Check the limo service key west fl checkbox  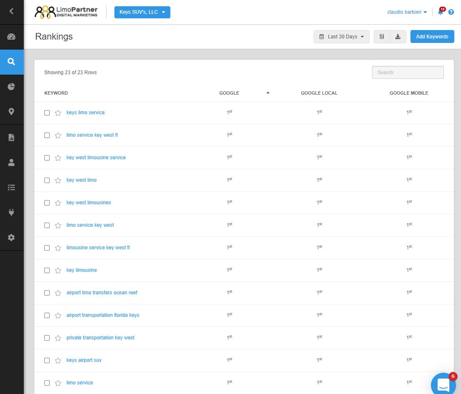[x=47, y=136]
